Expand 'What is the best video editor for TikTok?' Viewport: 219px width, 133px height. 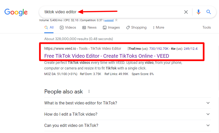pos(127,103)
